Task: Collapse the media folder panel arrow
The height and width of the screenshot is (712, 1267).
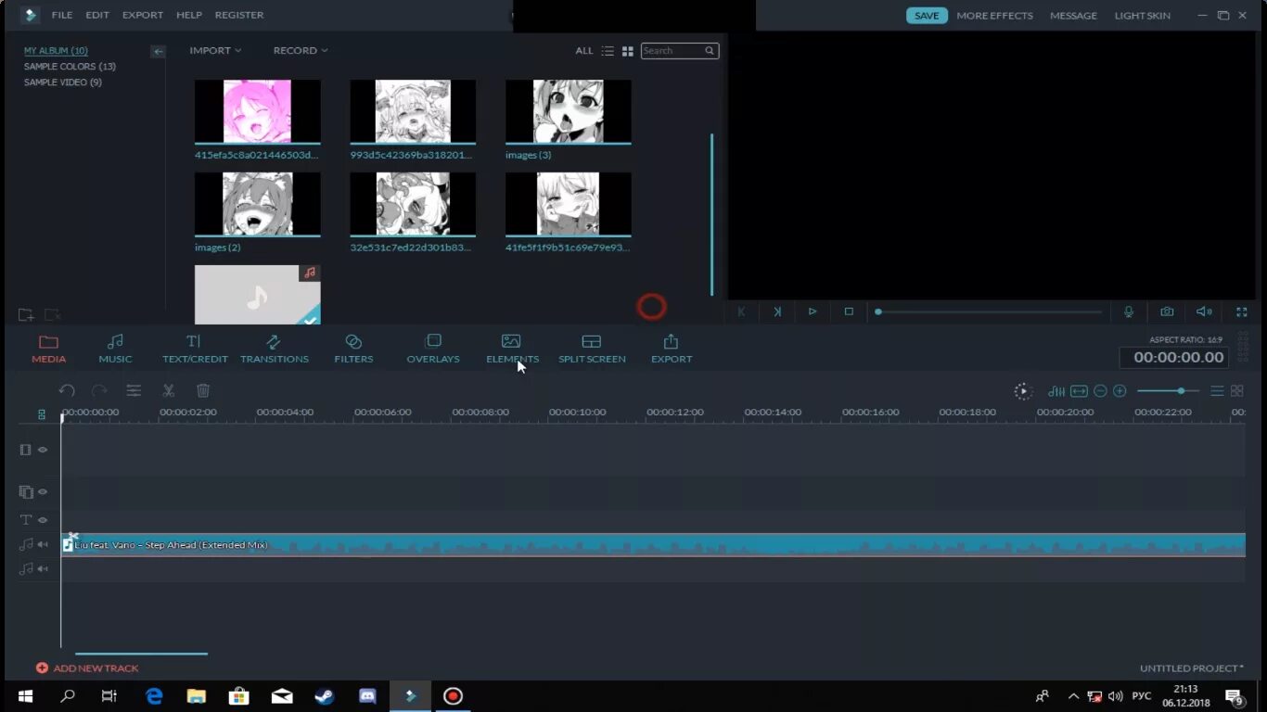Action: point(158,52)
